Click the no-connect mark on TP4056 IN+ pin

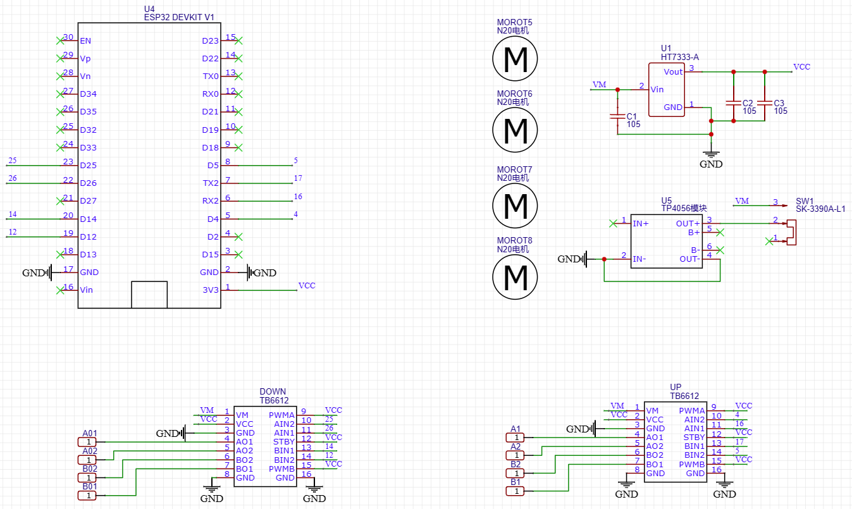612,223
